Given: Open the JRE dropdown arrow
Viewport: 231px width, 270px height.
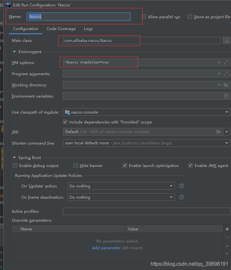Looking at the screenshot, I should [x=227, y=132].
